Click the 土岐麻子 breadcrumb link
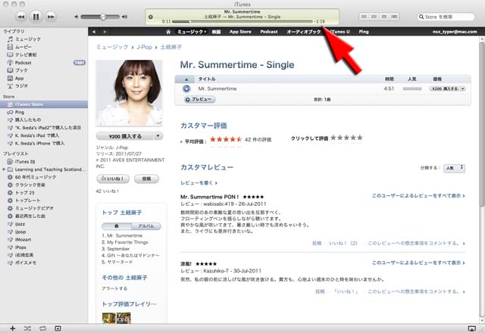Viewport: 485px width, 333px height. (x=171, y=47)
